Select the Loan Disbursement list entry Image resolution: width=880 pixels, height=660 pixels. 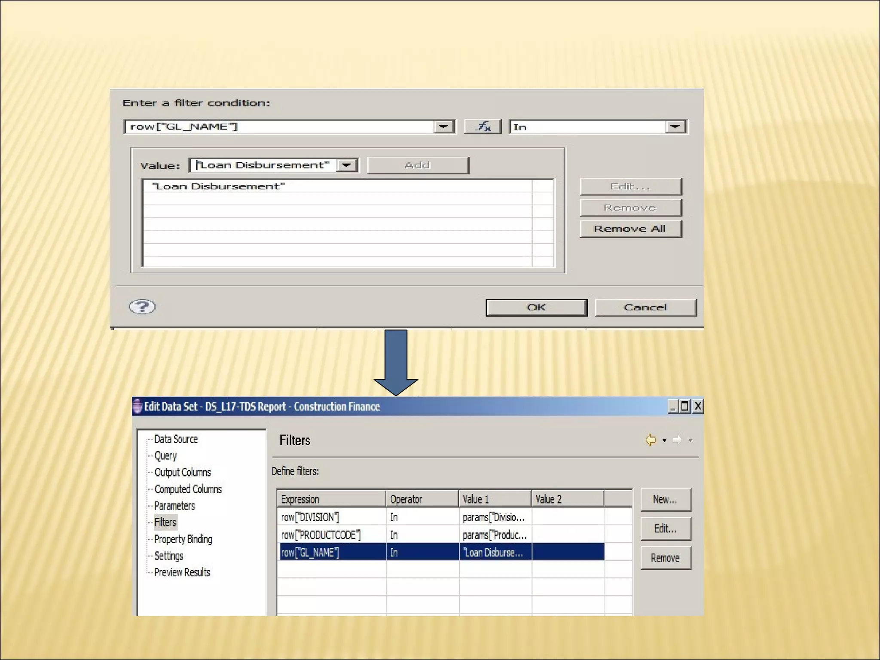[x=218, y=186]
